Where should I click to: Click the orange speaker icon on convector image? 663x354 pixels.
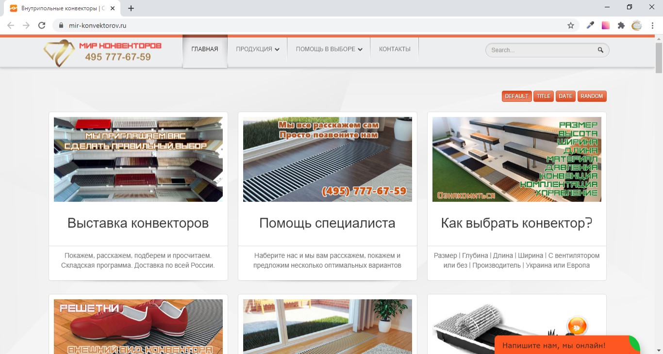(x=577, y=326)
